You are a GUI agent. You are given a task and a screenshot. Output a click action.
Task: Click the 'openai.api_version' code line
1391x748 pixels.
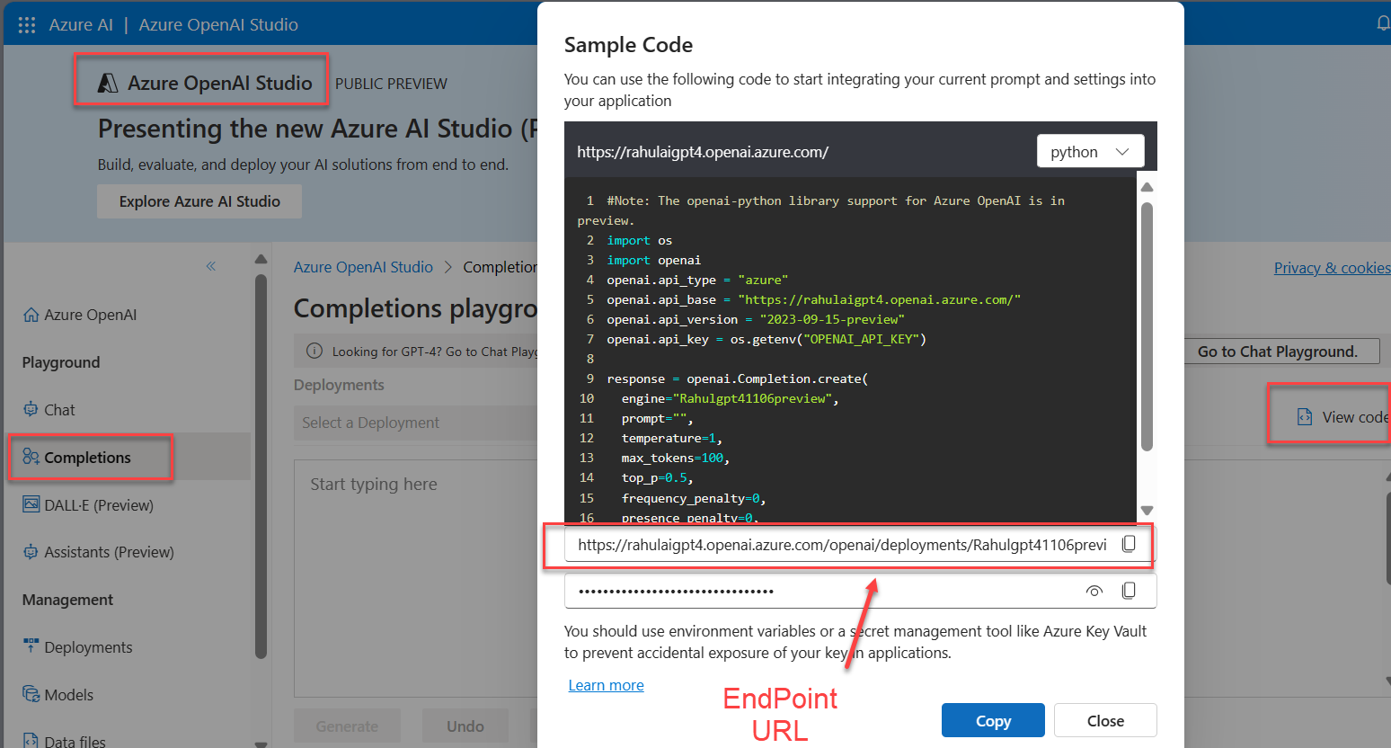pyautogui.click(x=756, y=319)
